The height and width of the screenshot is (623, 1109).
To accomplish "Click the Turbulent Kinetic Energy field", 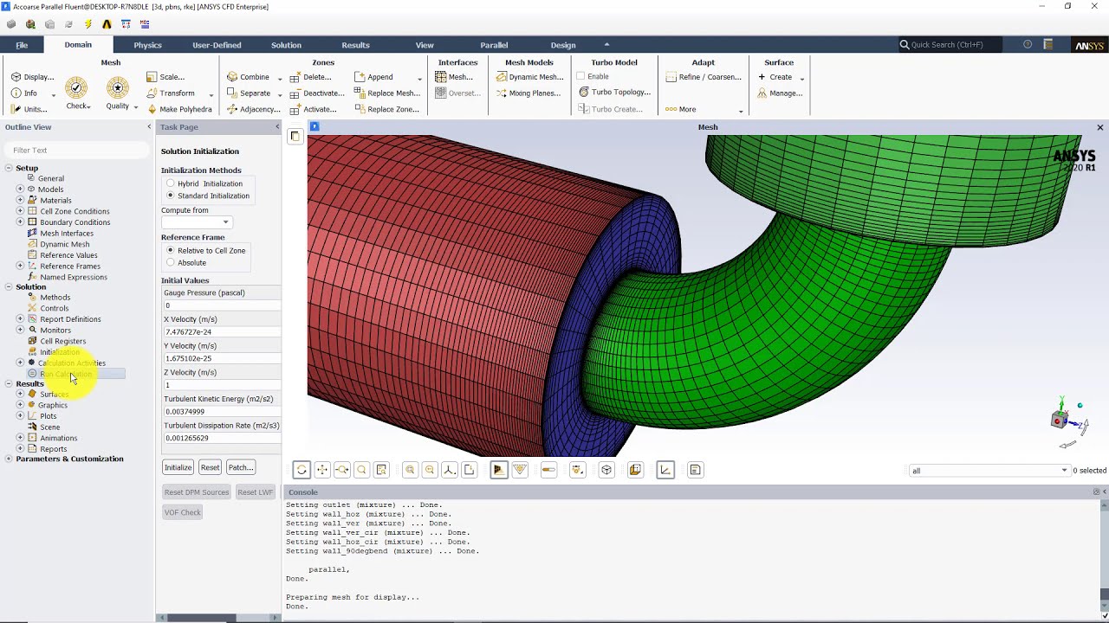I will [x=221, y=412].
